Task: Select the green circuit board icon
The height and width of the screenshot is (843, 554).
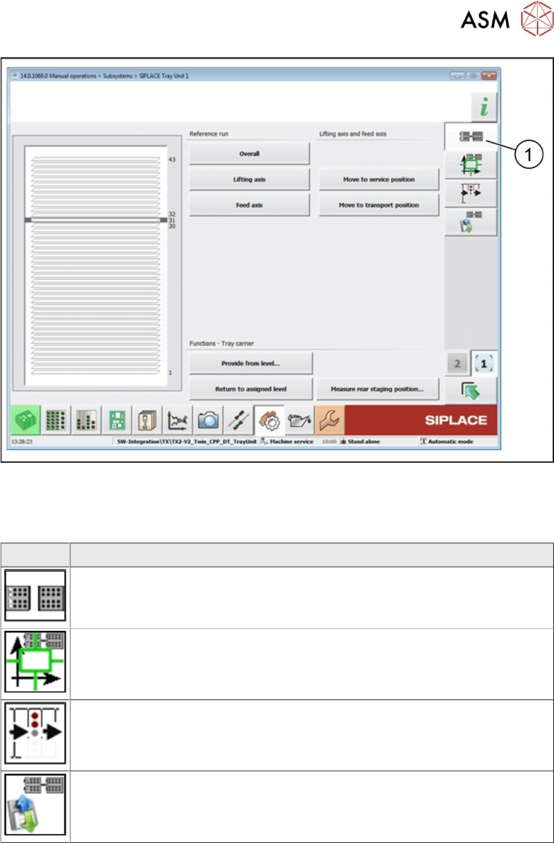Action: pos(117,421)
